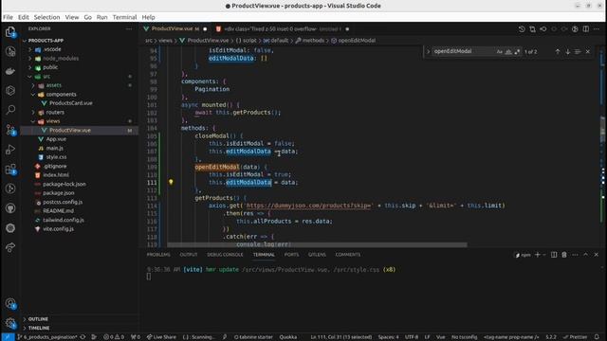Collapse the src folder
The image size is (607, 341).
point(30,77)
